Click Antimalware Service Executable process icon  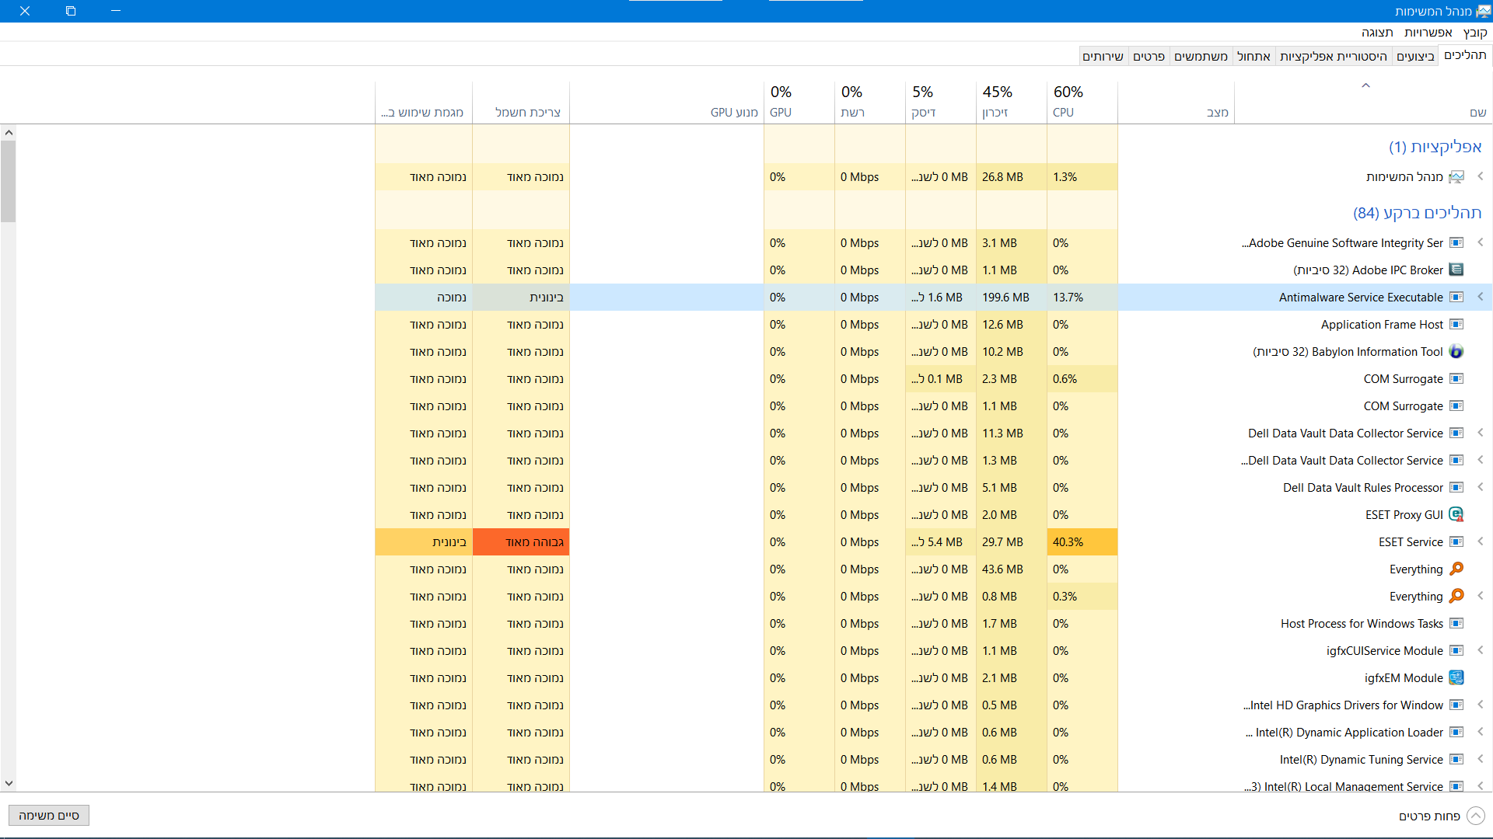1456,298
